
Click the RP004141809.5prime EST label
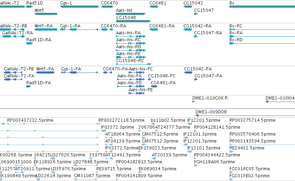pos(139,176)
